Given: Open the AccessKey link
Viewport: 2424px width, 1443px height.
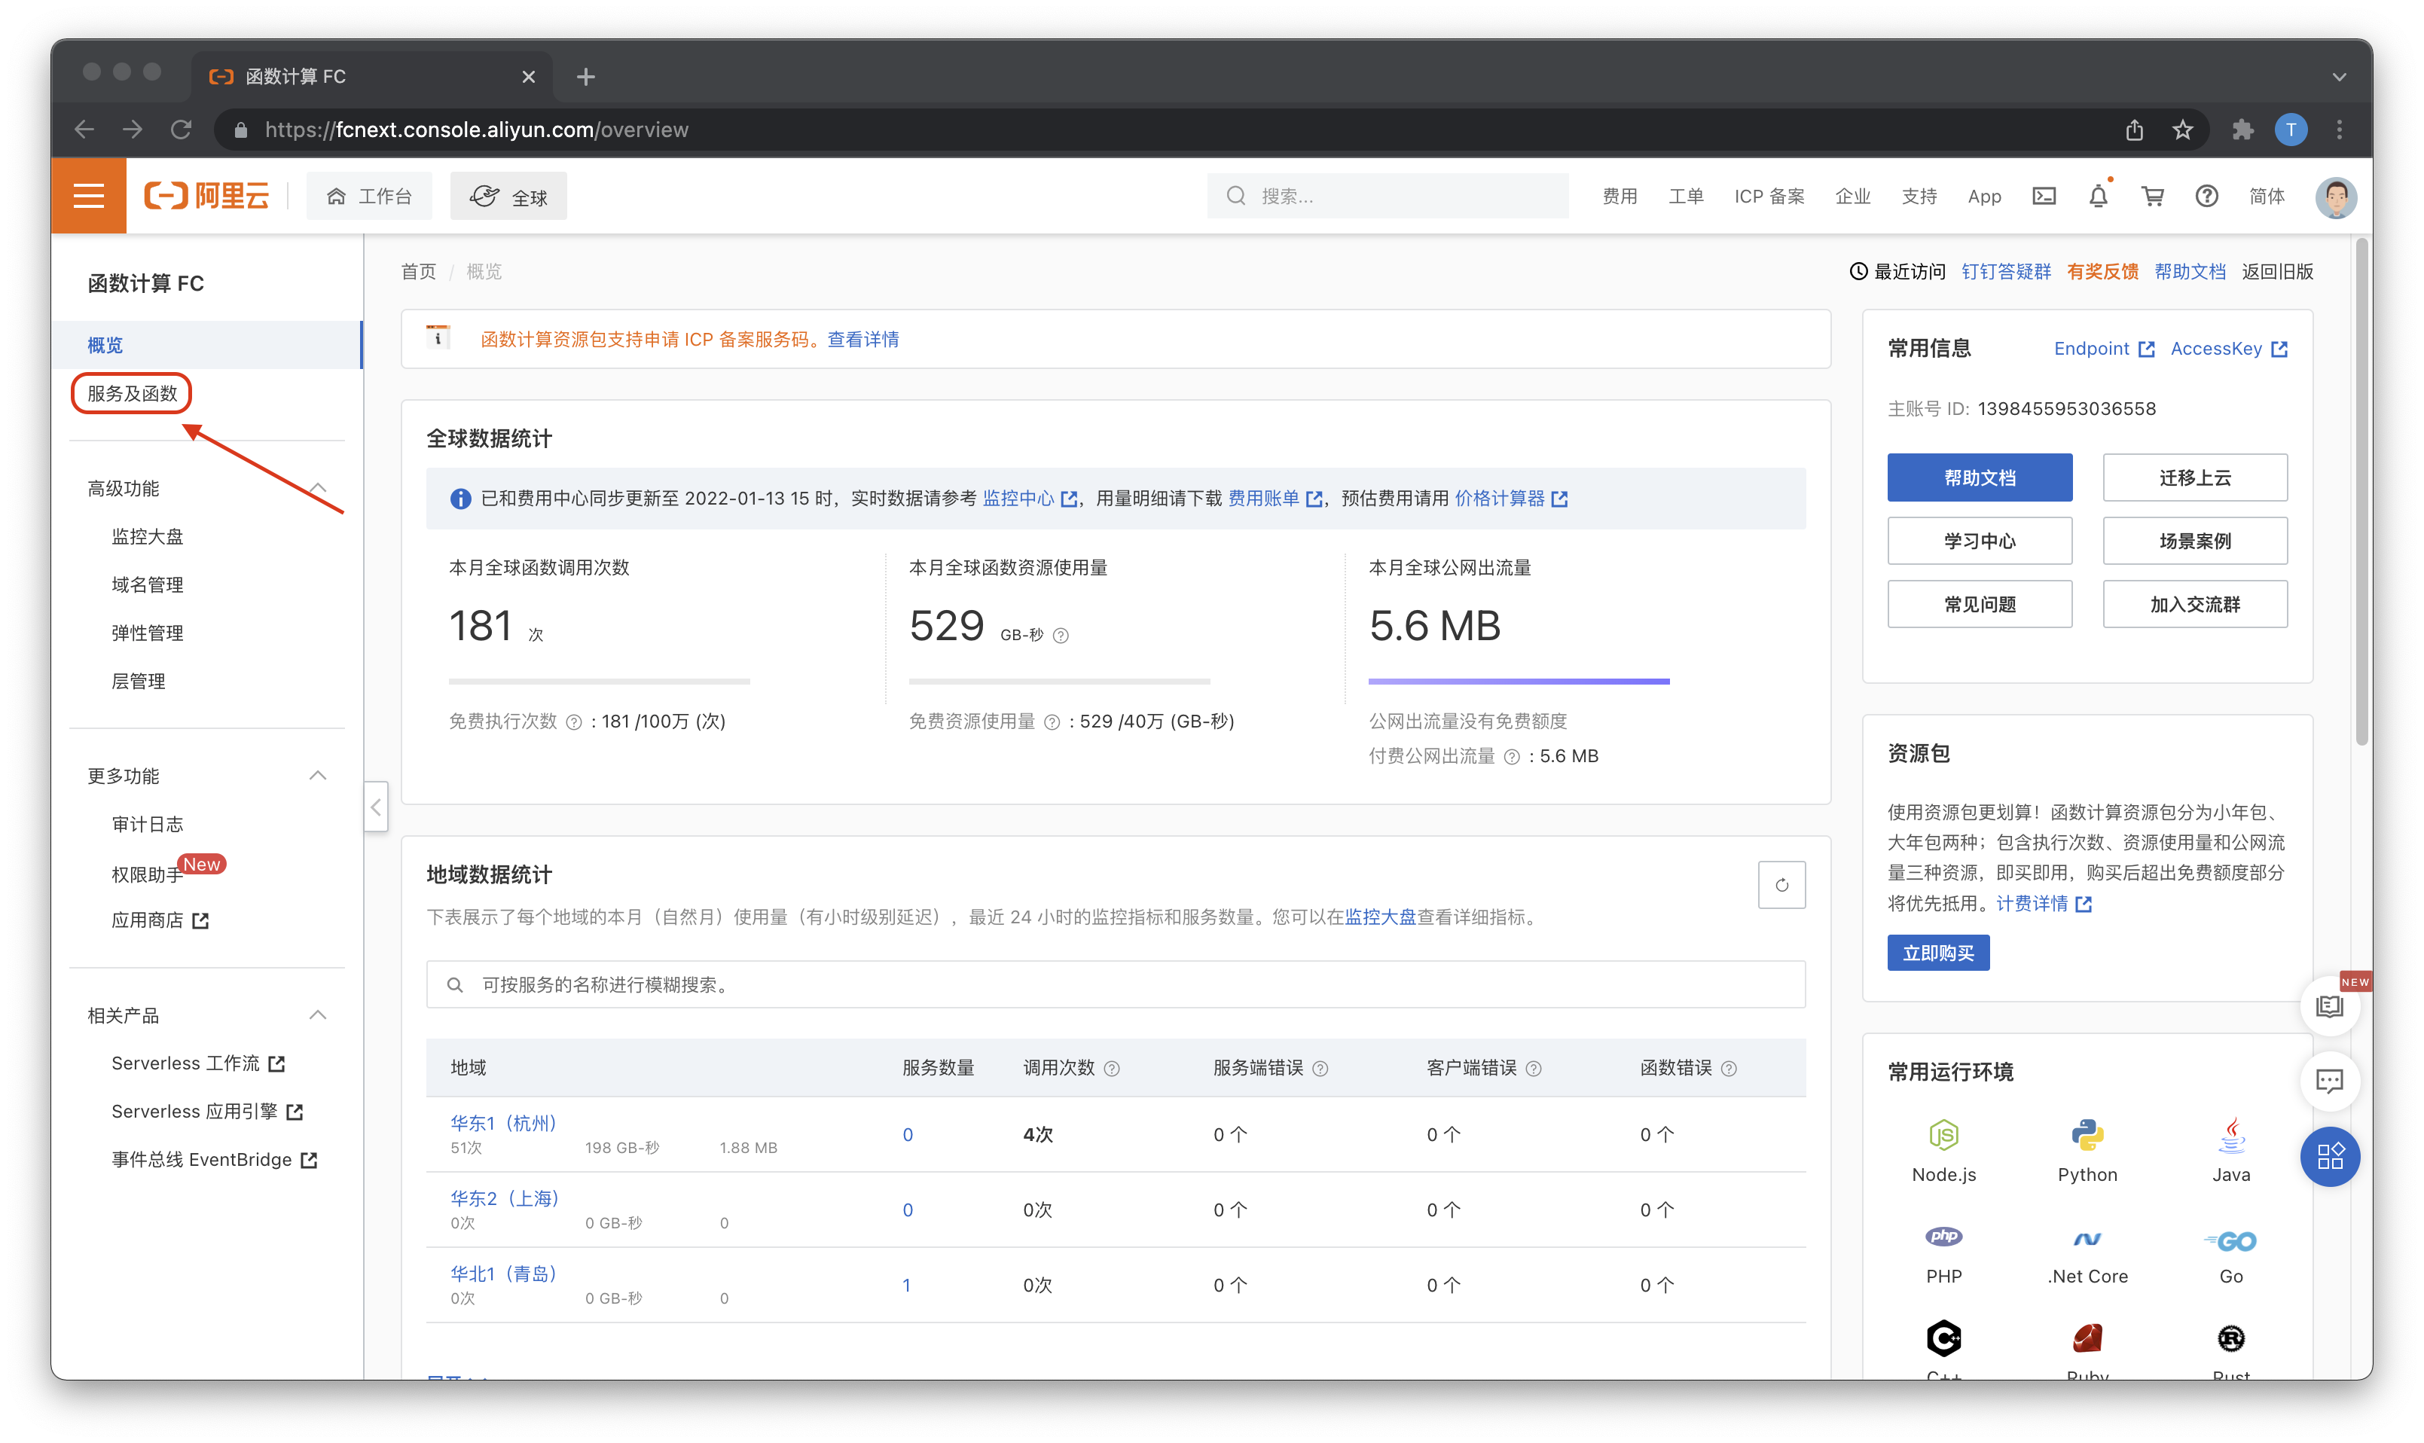Looking at the screenshot, I should click(2229, 349).
